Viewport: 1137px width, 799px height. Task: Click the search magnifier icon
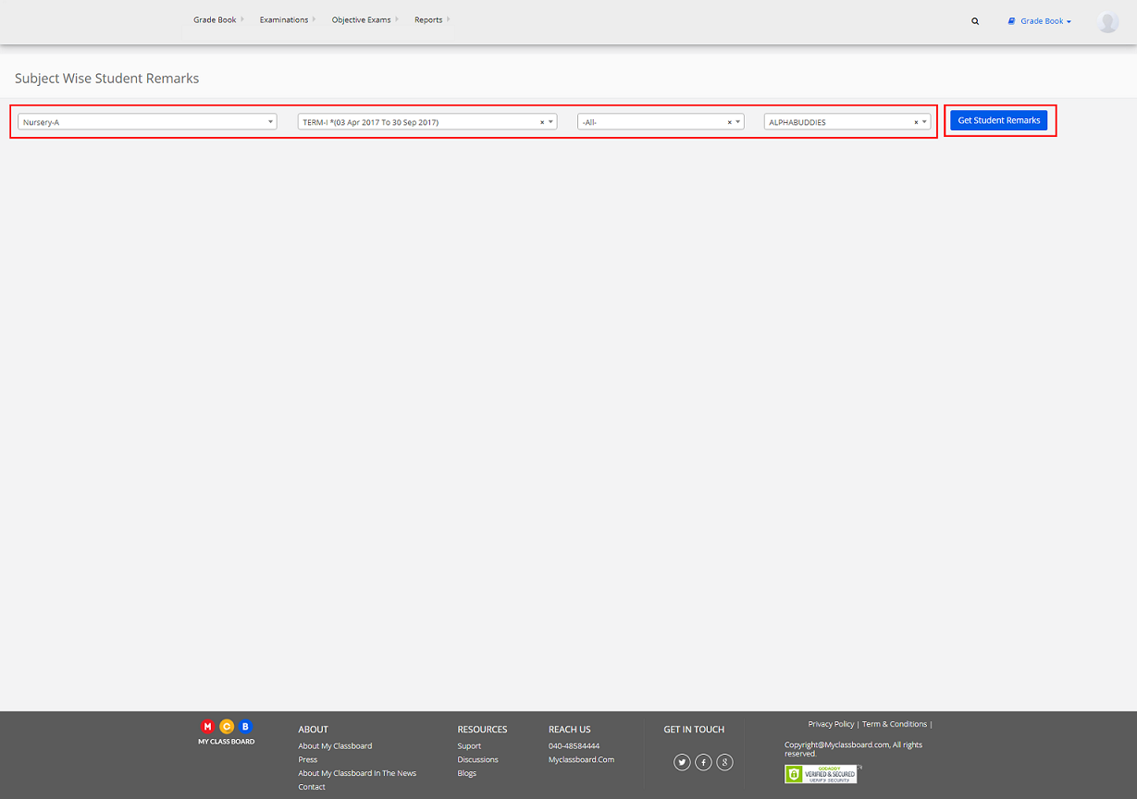click(975, 21)
